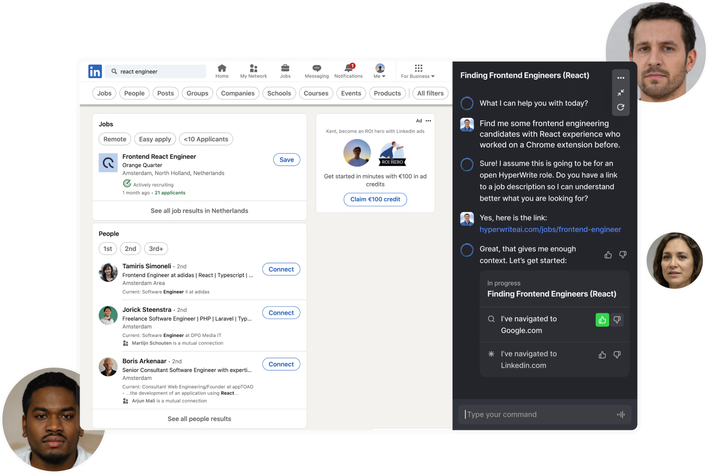Toggle the <10 Applicants filter
The width and height of the screenshot is (708, 474).
click(206, 139)
